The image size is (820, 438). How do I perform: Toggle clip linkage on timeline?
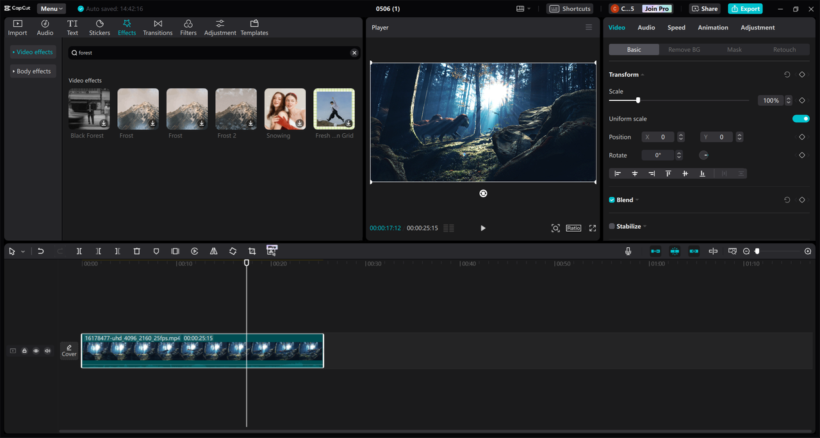coord(694,252)
